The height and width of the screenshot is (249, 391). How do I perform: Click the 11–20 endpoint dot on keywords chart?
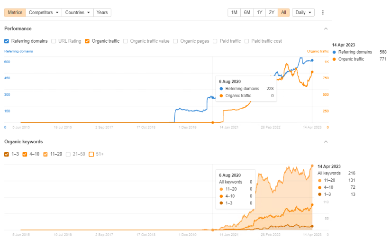click(312, 166)
